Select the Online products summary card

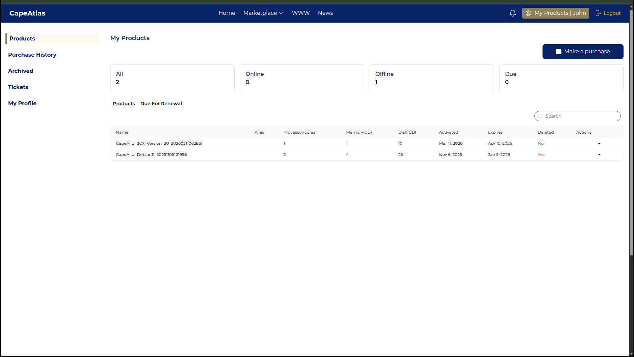tap(302, 78)
